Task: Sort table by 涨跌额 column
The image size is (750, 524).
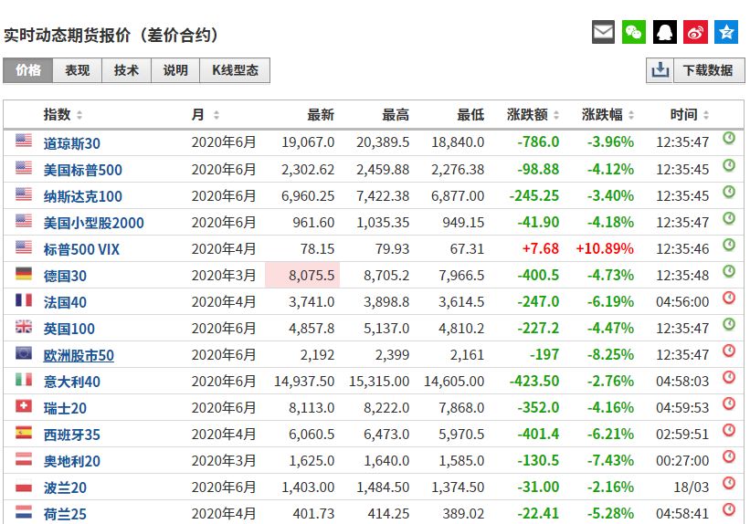Action: coord(554,115)
